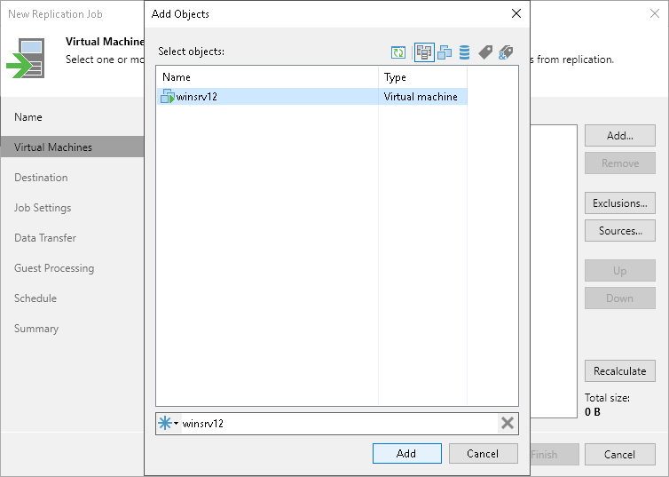Click the search field containing winsrv12
The height and width of the screenshot is (477, 669).
[x=339, y=424]
